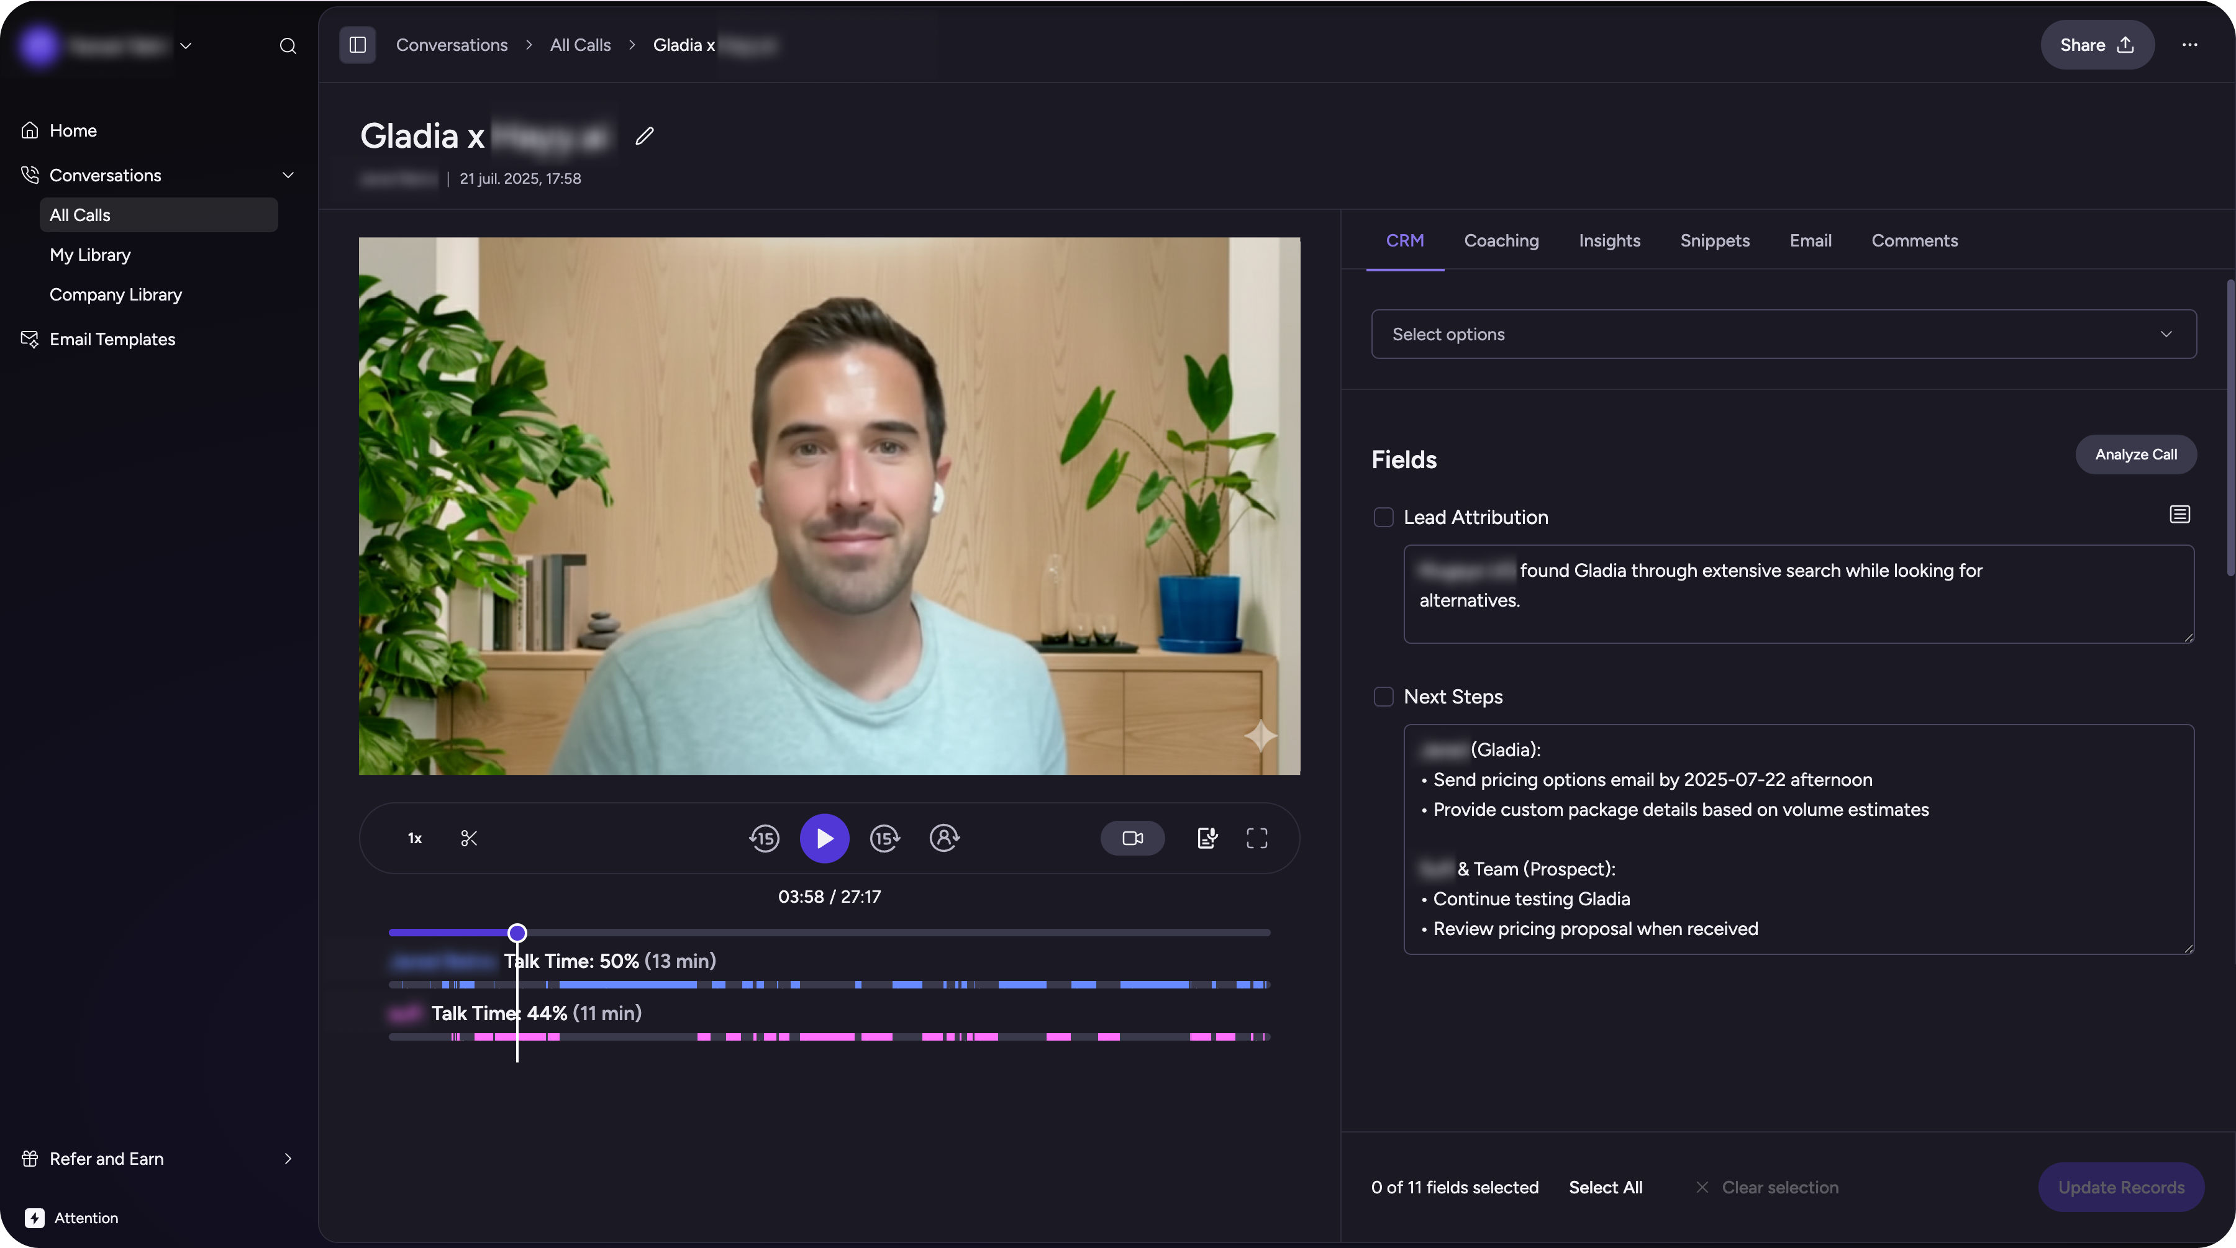Switch to the Coaching tab
The width and height of the screenshot is (2236, 1248).
coord(1501,240)
